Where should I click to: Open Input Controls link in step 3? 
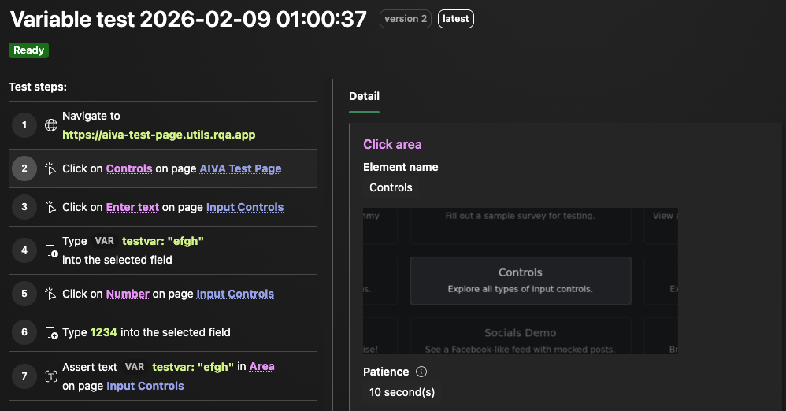point(245,207)
